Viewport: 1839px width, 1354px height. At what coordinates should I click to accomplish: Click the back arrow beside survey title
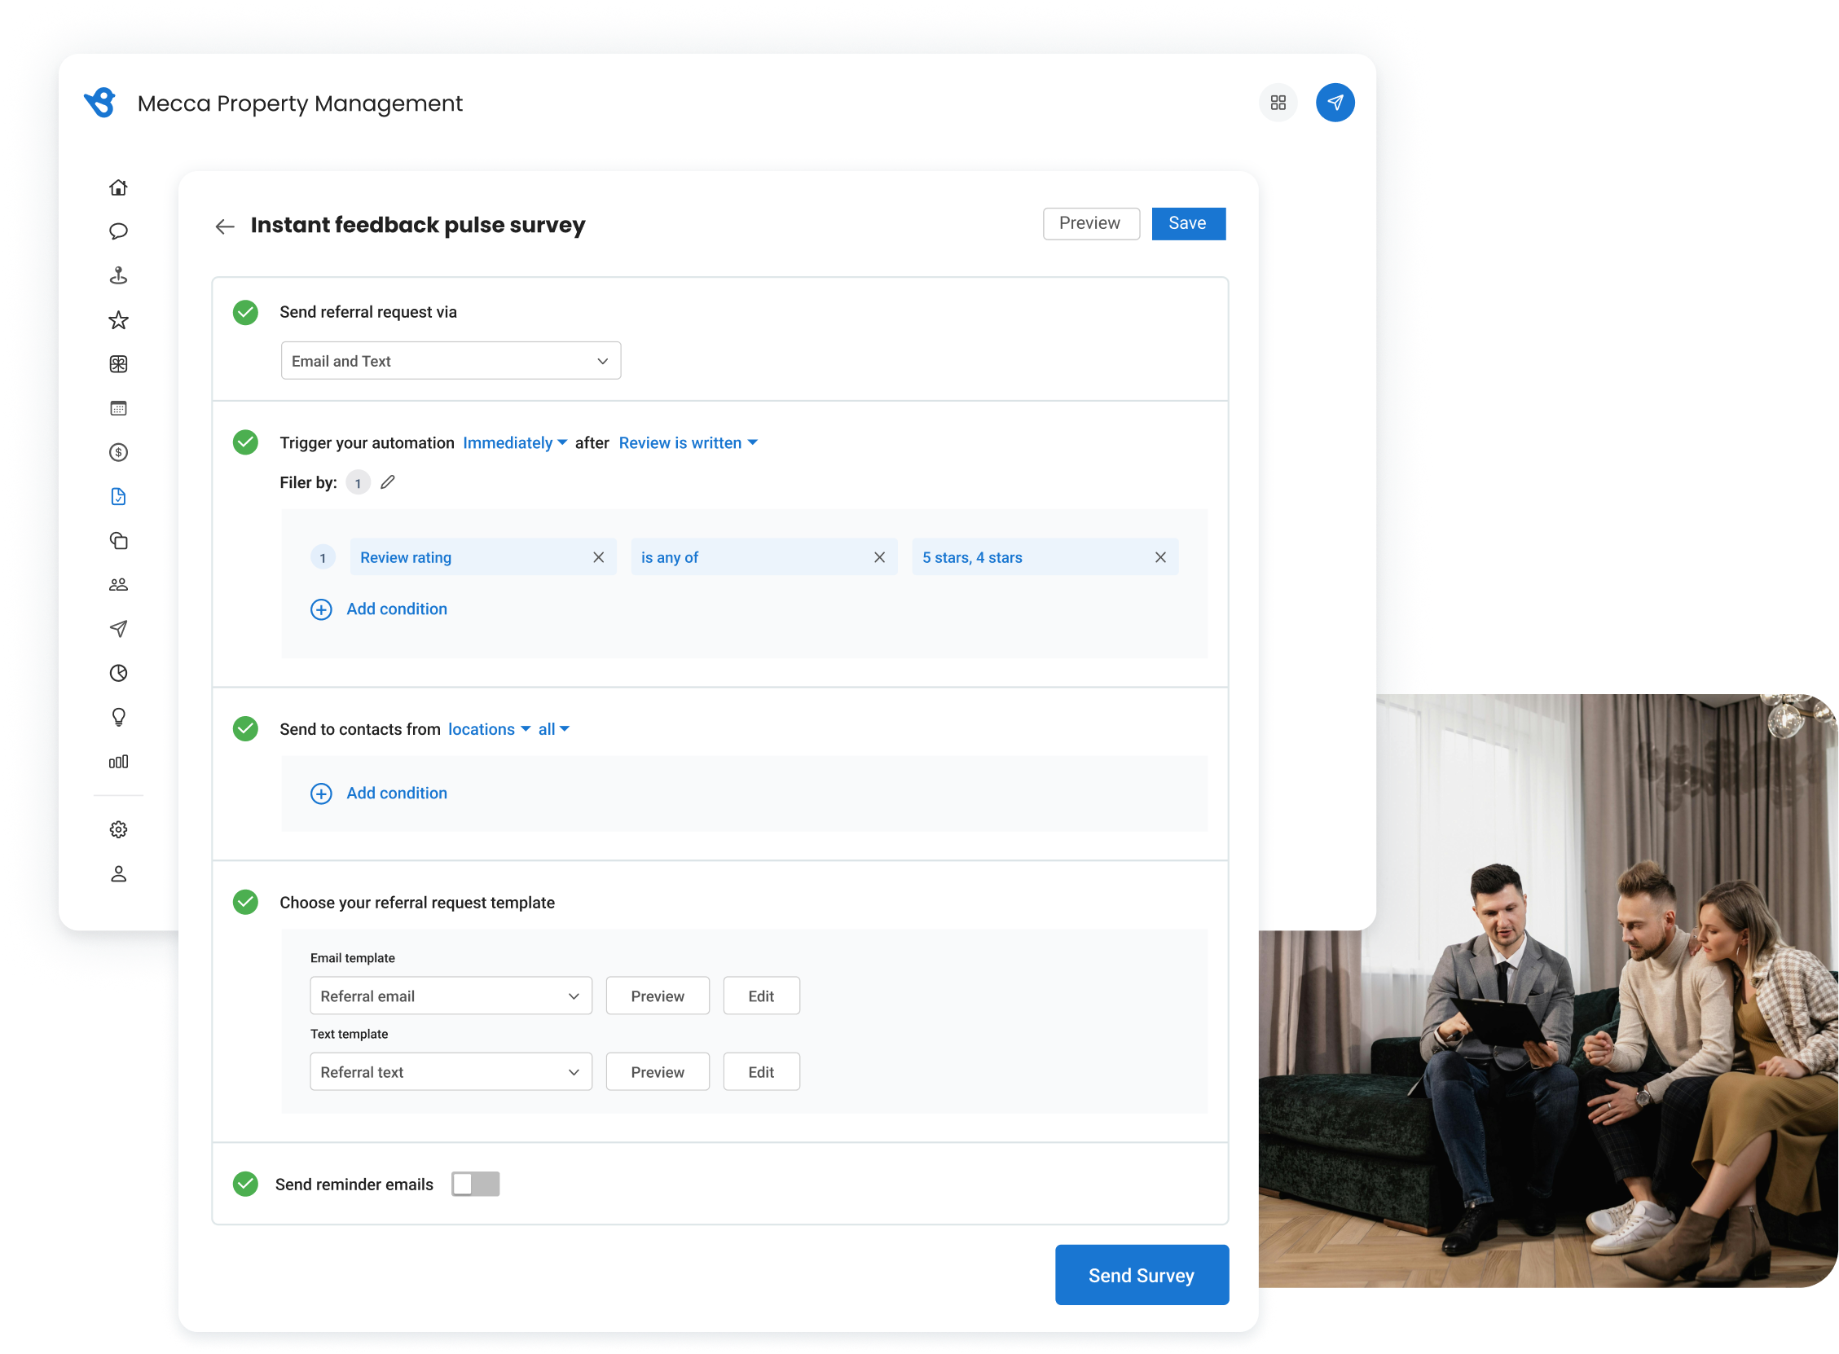(x=225, y=226)
